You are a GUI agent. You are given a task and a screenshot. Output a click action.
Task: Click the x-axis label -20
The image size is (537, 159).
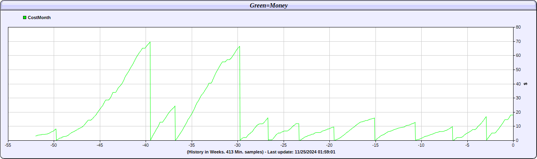[329, 145]
